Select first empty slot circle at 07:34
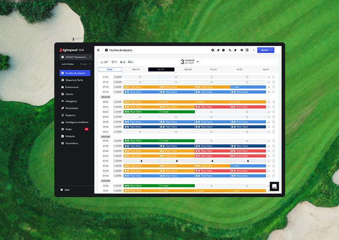339x240 pixels. 140,77
